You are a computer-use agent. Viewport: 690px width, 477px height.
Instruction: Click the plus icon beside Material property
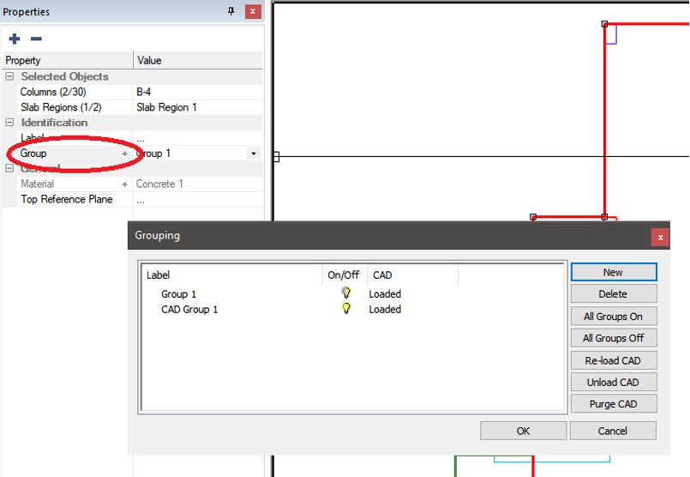click(124, 184)
